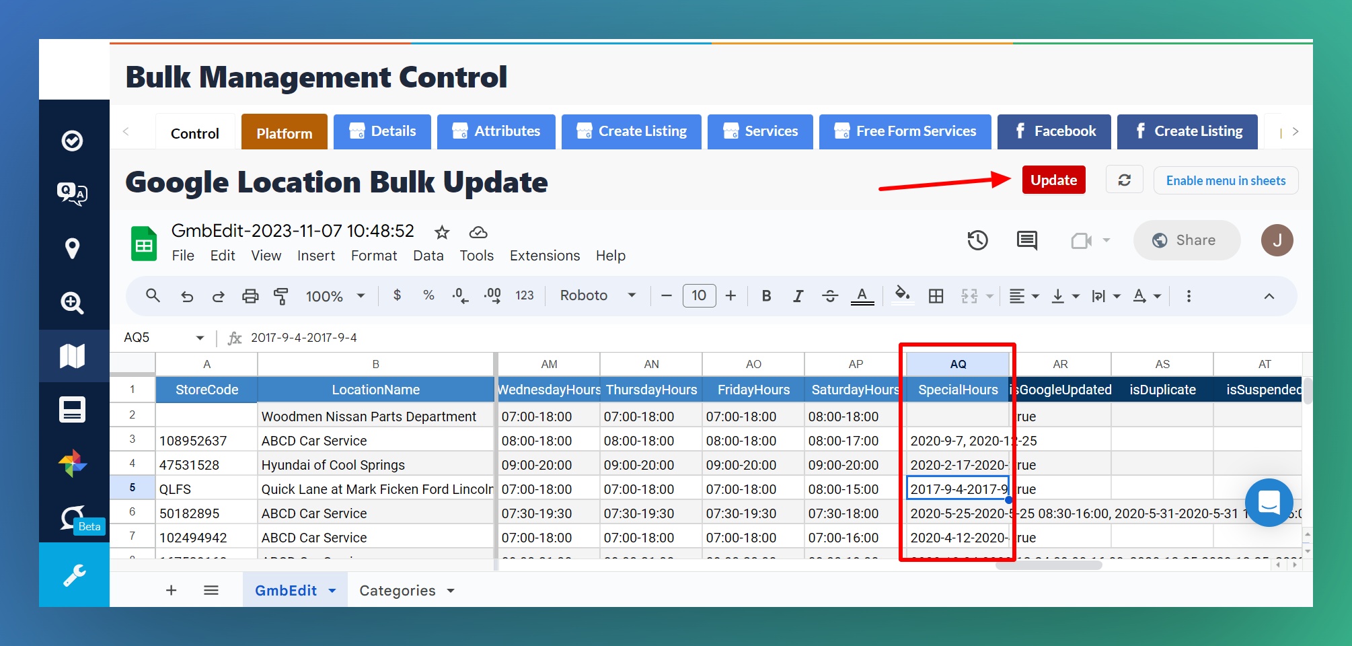
Task: Click the red Update button
Action: point(1053,180)
